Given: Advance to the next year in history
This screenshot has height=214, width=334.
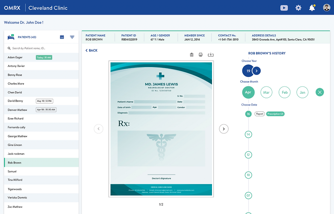Looking at the screenshot, I should click(x=256, y=71).
